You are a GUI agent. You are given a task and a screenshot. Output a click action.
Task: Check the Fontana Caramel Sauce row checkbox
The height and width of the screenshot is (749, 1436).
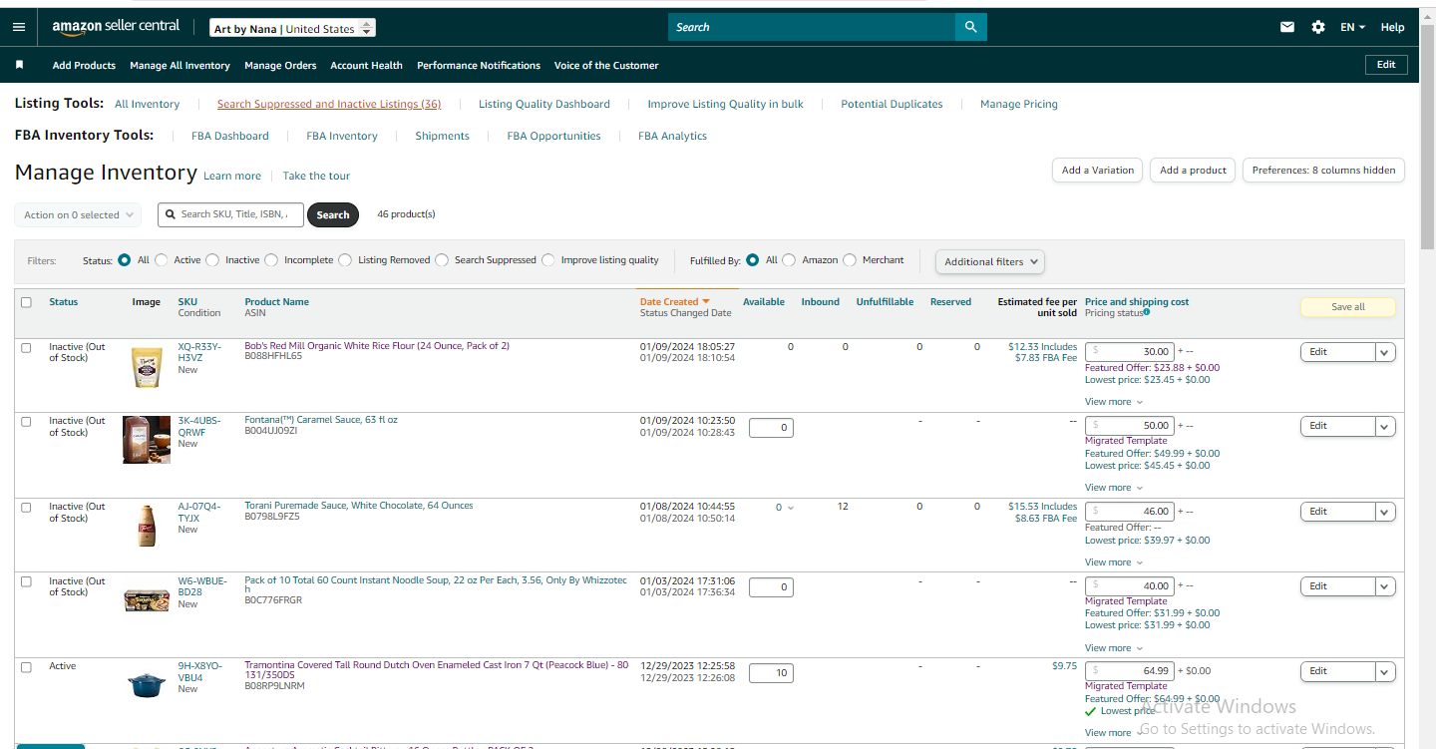[26, 421]
